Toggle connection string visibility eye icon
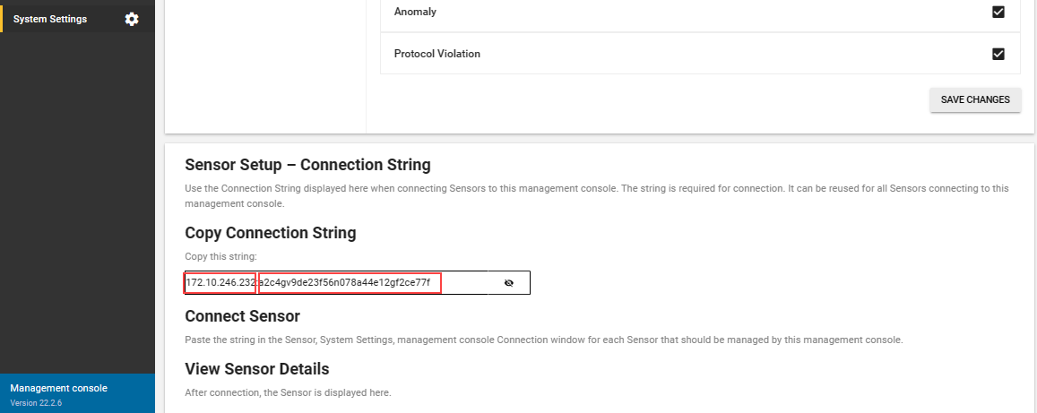The width and height of the screenshot is (1037, 413). tap(508, 283)
